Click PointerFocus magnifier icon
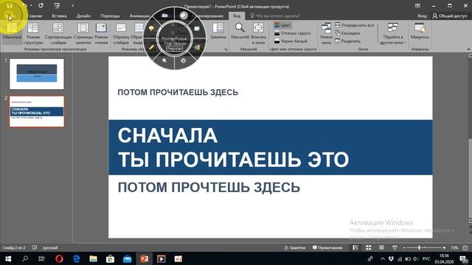The height and width of the screenshot is (265, 472). coord(164,60)
